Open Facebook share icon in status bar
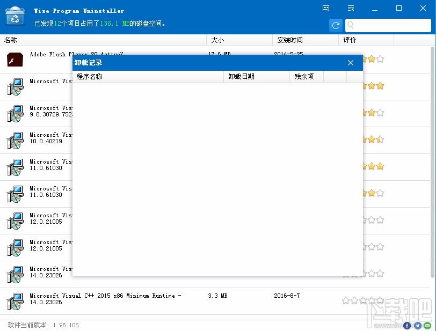 tap(407, 326)
